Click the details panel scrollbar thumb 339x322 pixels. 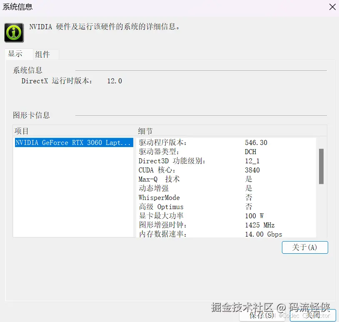tap(321, 166)
